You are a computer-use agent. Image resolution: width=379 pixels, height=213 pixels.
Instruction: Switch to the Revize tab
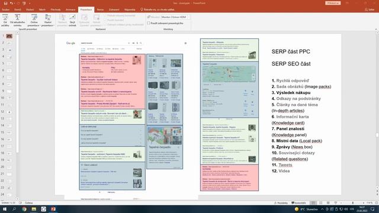[x=100, y=9]
